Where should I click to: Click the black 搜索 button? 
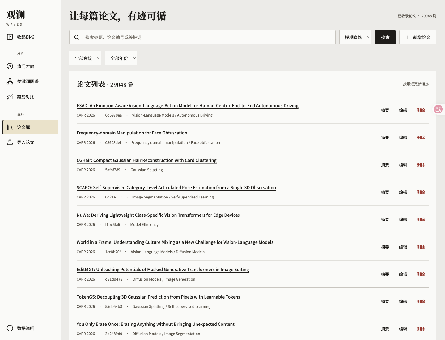[385, 37]
